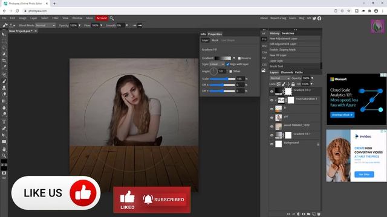Hide the Hue/Saturation 1 layer
The width and height of the screenshot is (387, 217).
[x=272, y=101]
